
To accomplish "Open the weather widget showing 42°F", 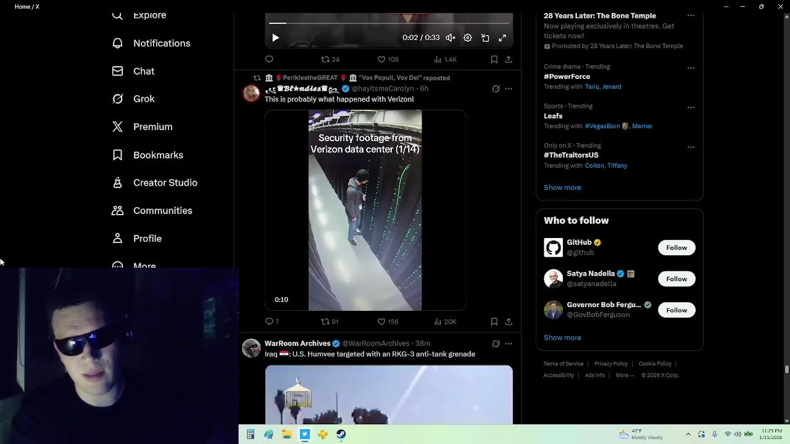I will click(640, 434).
